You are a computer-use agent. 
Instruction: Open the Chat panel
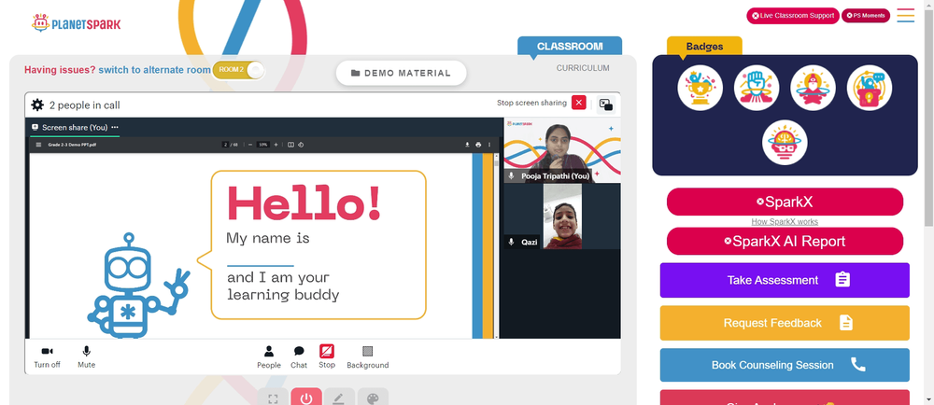pos(299,356)
